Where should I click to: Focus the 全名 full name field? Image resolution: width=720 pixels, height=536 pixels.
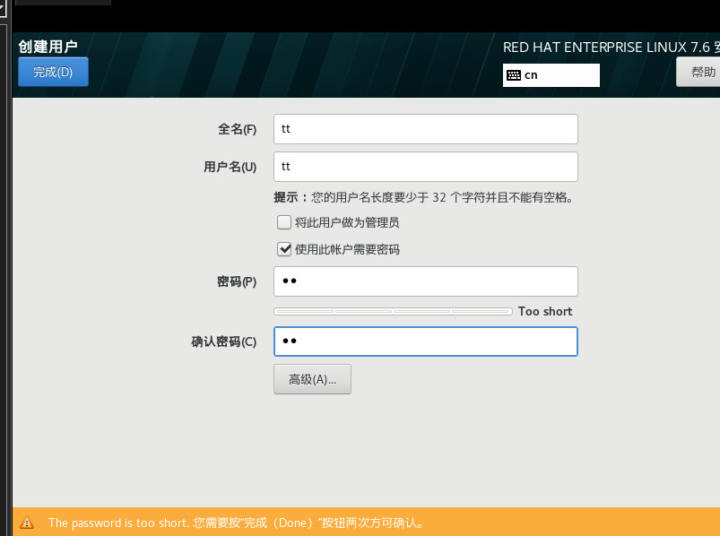425,129
